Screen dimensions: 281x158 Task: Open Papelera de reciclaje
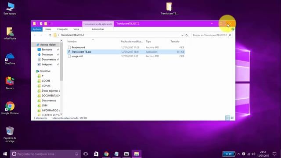tap(10, 134)
